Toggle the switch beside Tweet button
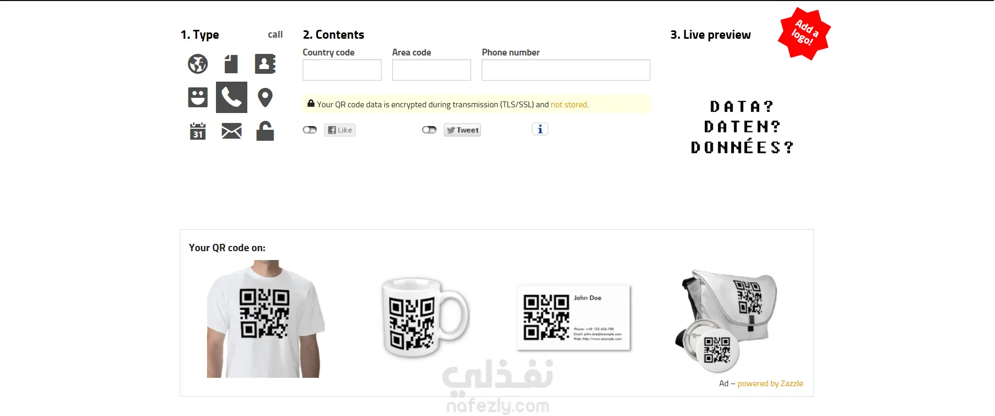This screenshot has height=416, width=995. pyautogui.click(x=429, y=130)
